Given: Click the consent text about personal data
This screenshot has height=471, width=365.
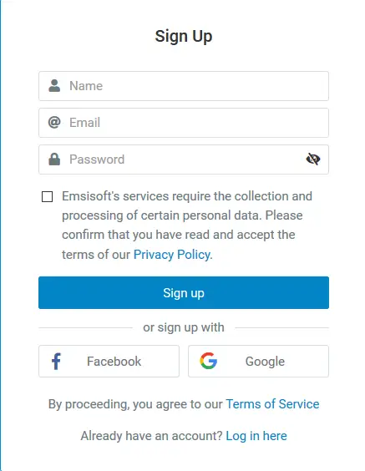Looking at the screenshot, I should (187, 225).
